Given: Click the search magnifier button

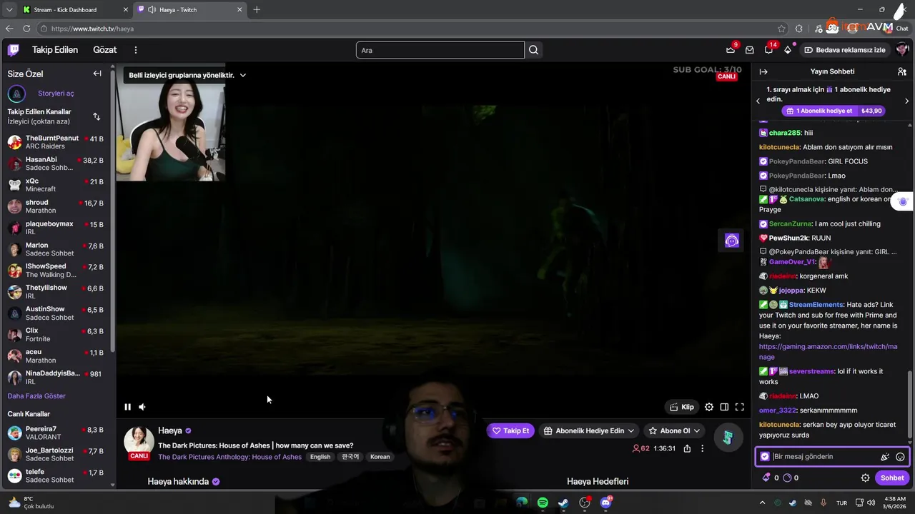Looking at the screenshot, I should [533, 50].
